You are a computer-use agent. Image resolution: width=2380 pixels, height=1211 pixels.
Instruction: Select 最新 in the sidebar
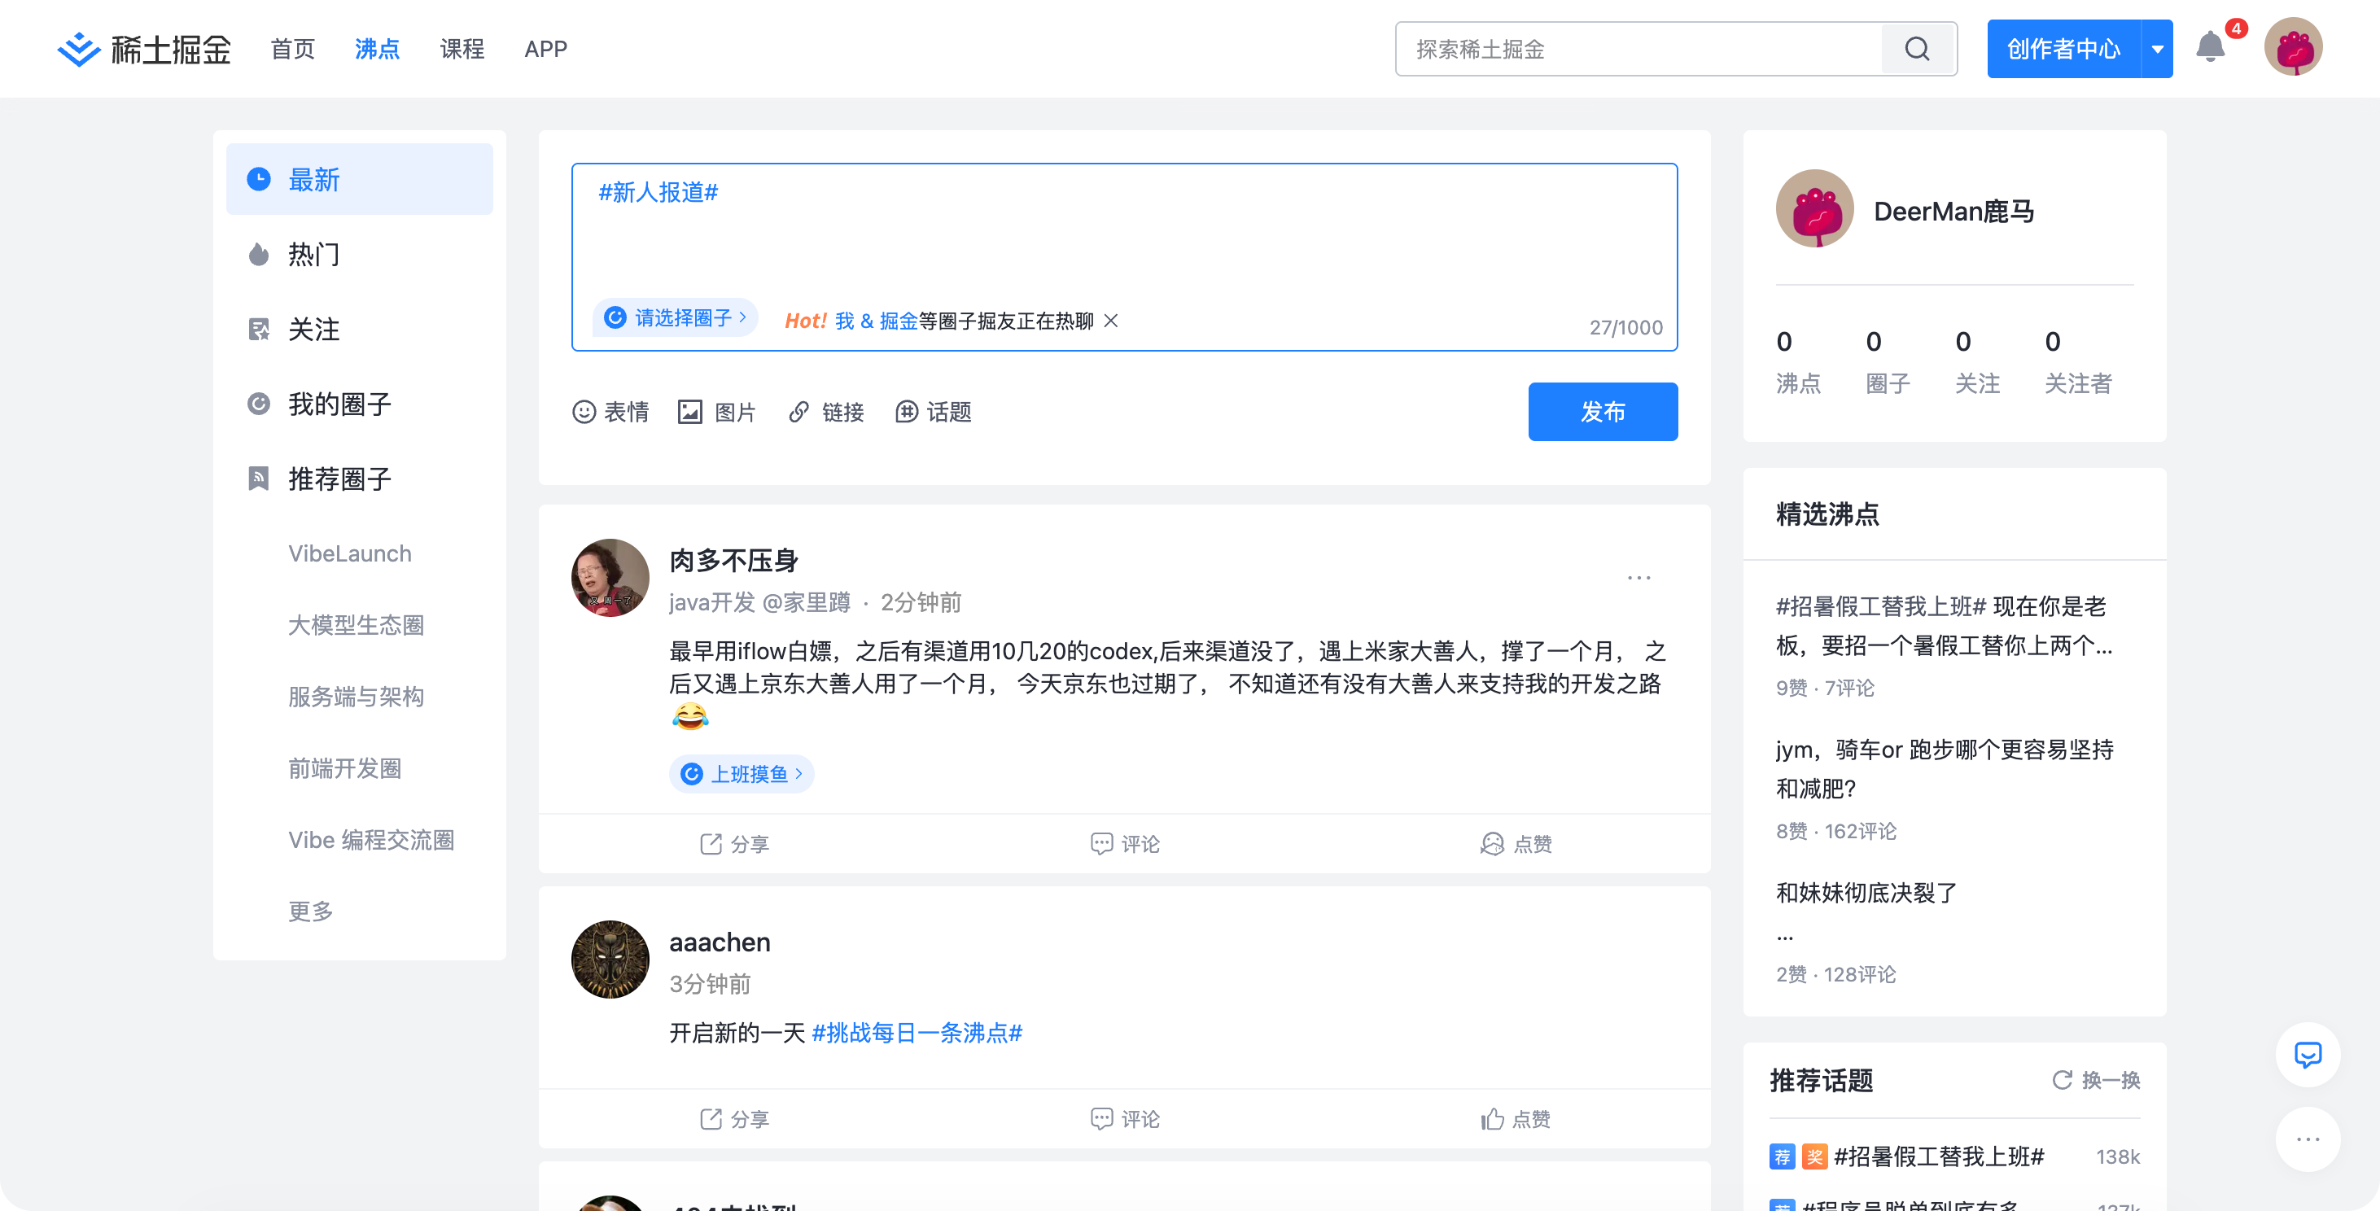[x=360, y=179]
